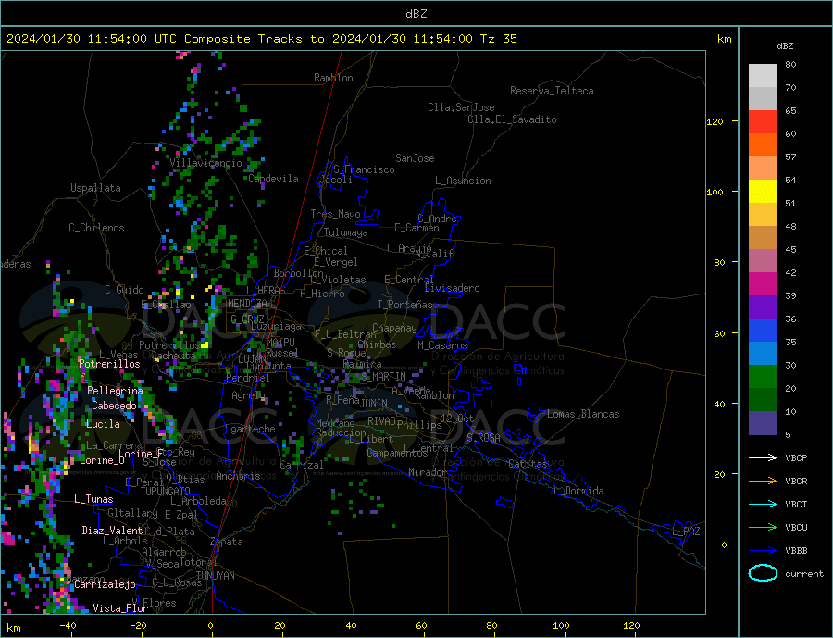Click the TUNUYAN place label
Image resolution: width=833 pixels, height=638 pixels.
click(215, 576)
